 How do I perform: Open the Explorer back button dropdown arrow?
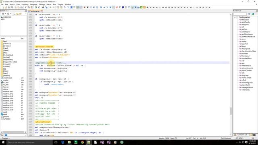(x=5, y=14)
